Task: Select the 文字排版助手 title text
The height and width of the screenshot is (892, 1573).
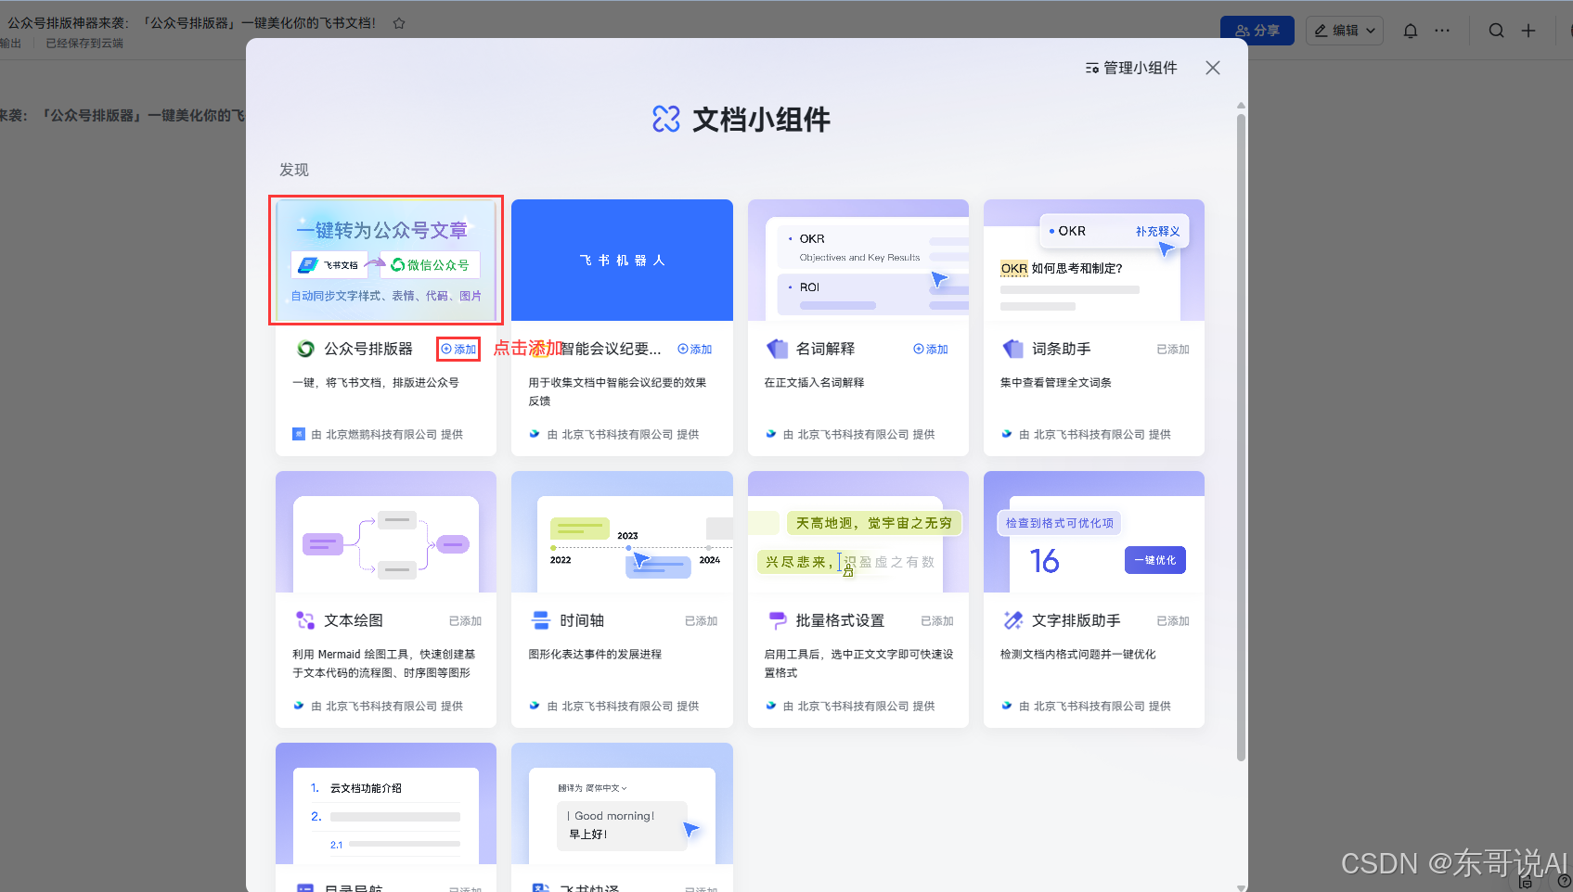Action: (x=1077, y=620)
